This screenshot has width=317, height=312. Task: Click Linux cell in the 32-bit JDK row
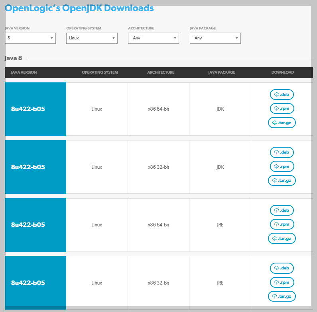pos(97,167)
